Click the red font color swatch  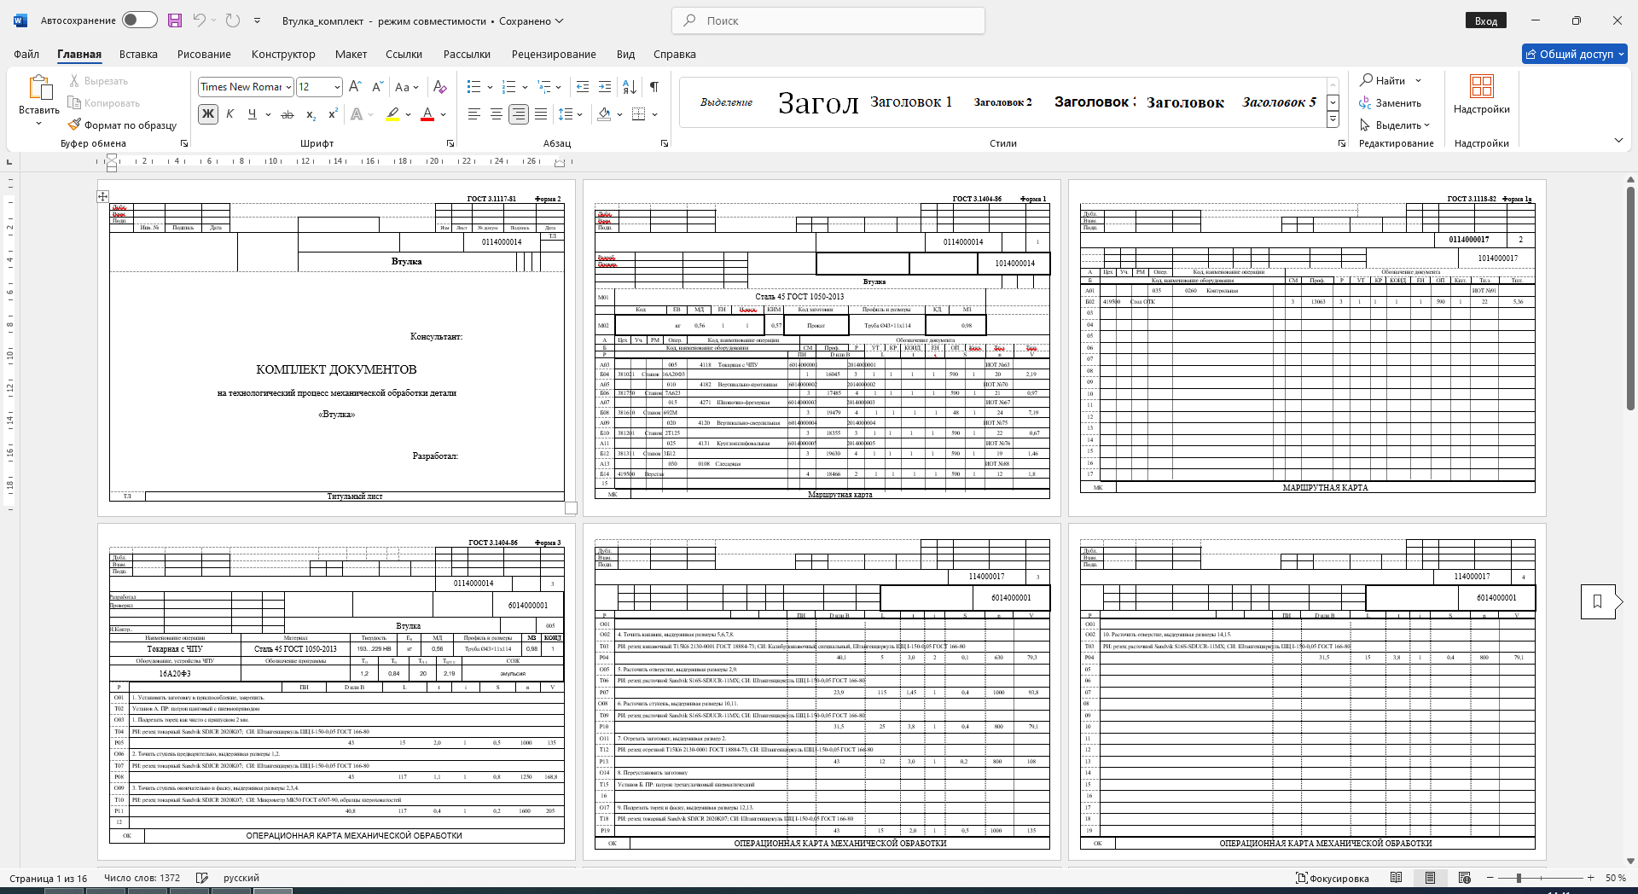click(x=428, y=114)
